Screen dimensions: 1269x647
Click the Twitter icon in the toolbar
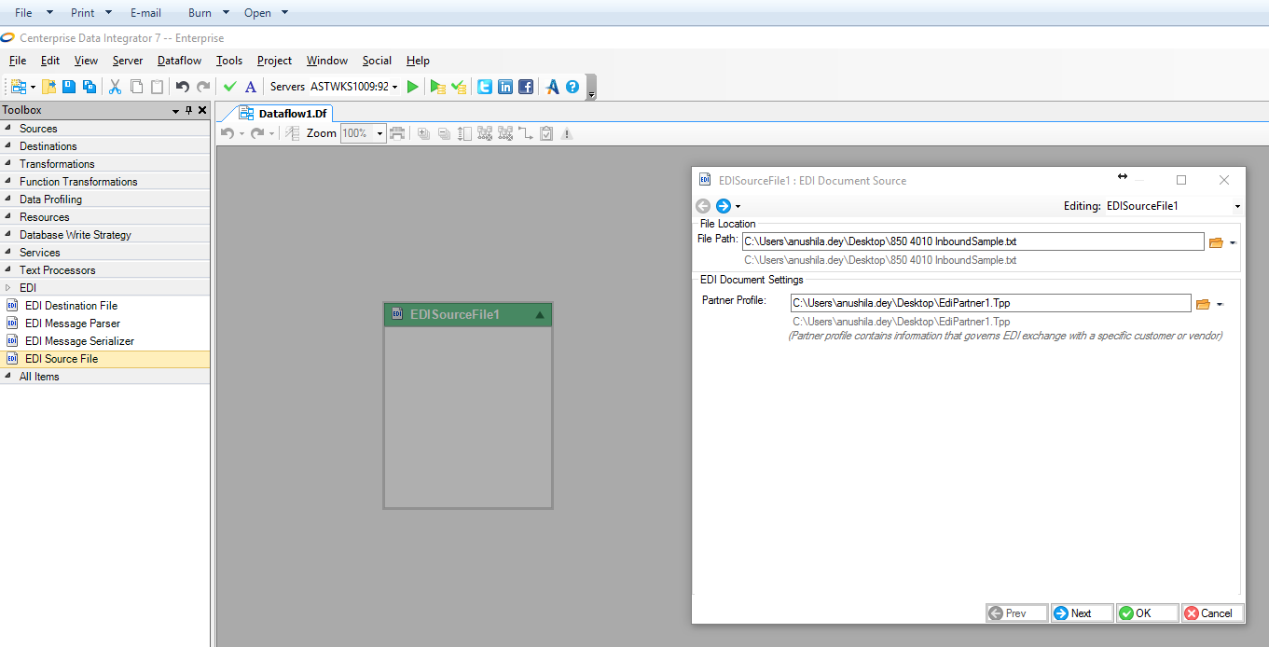(485, 87)
